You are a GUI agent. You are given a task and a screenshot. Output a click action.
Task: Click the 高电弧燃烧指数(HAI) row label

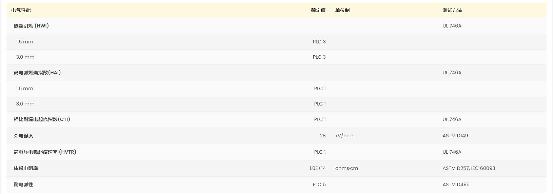click(37, 73)
